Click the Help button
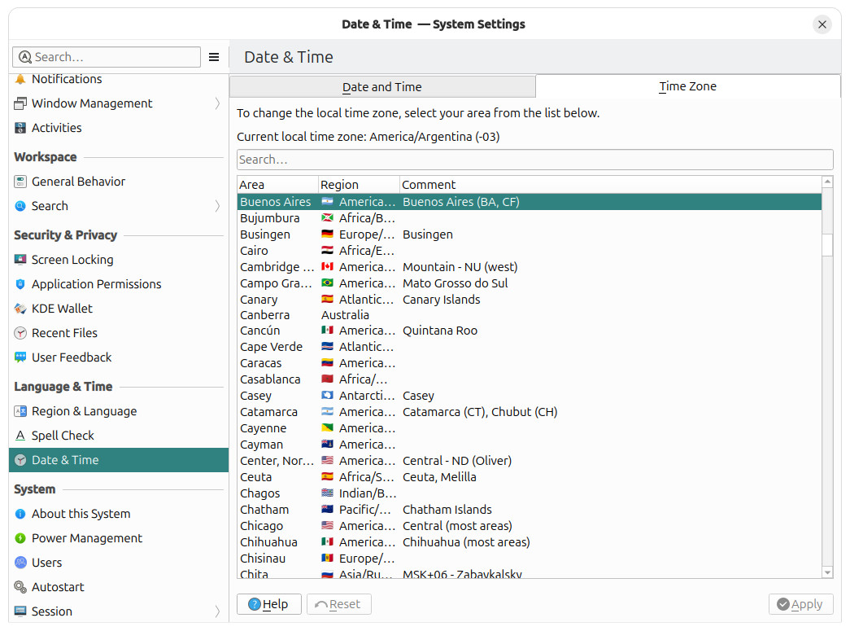Viewport: 850px width, 631px height. coord(269,604)
